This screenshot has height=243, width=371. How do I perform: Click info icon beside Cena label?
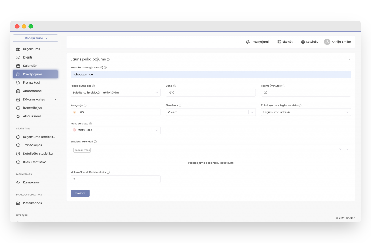click(x=175, y=86)
